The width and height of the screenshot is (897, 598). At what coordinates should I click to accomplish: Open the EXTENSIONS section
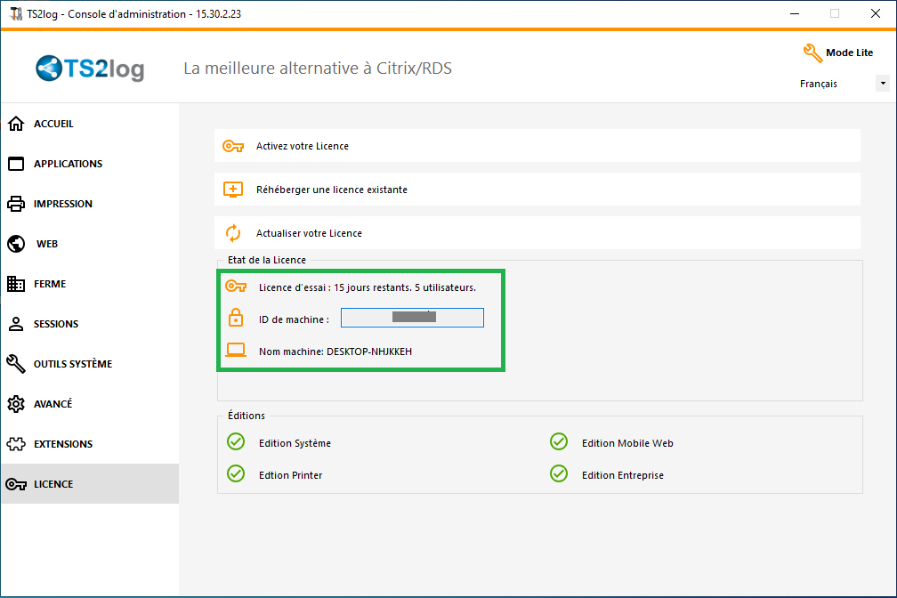(90, 444)
